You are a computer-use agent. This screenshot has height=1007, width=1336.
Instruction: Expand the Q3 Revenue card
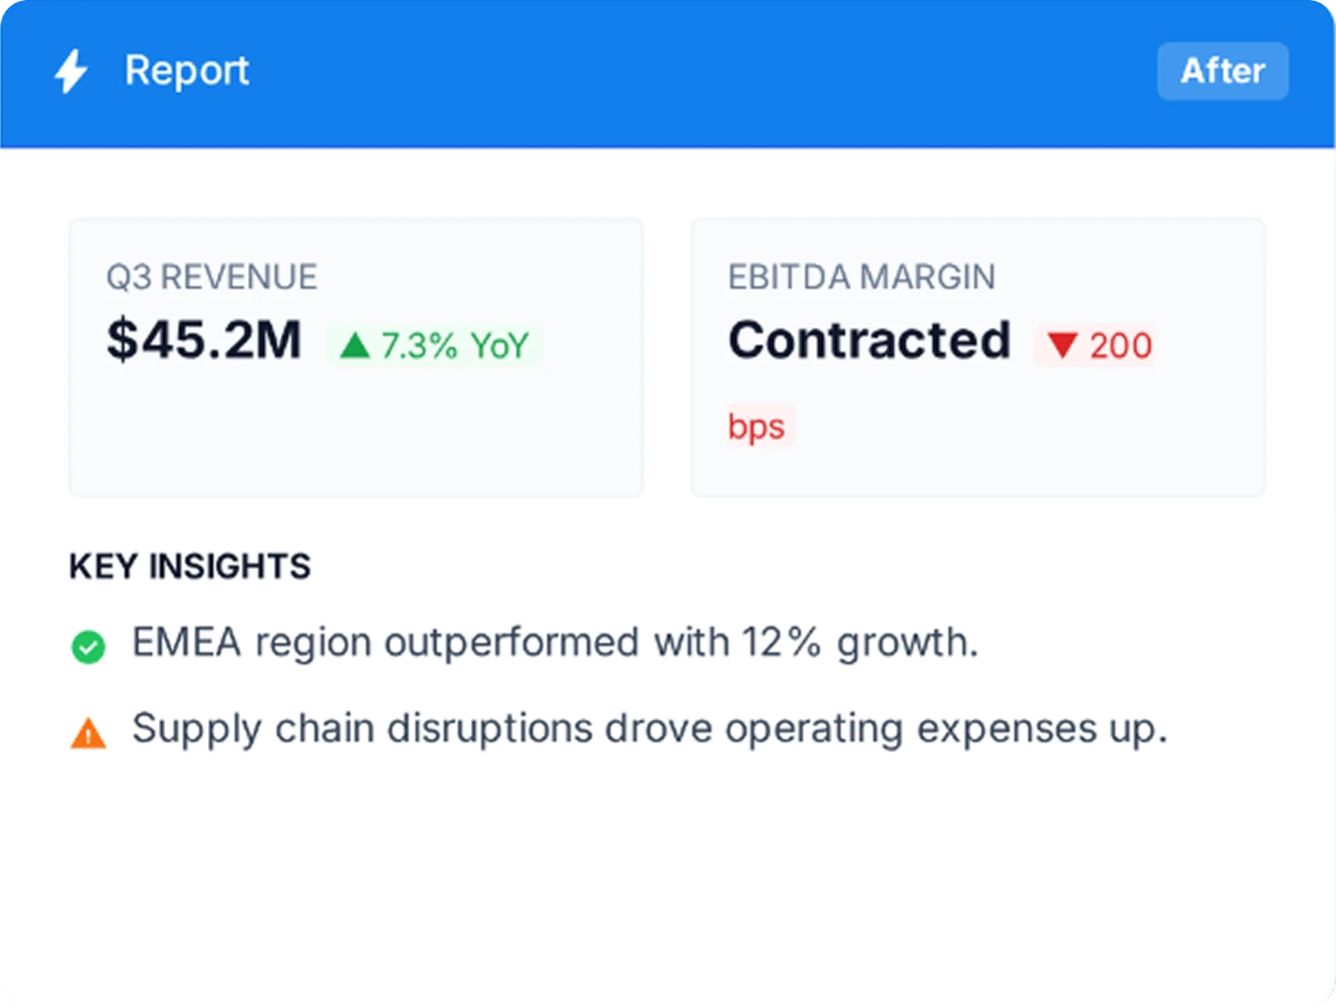click(357, 356)
